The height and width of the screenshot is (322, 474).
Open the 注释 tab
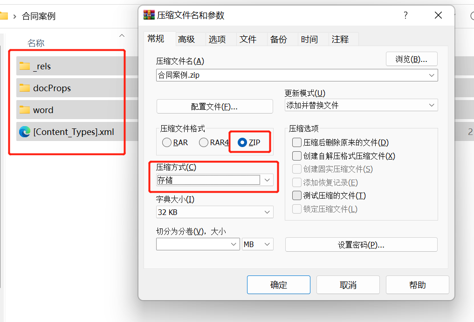click(x=340, y=39)
